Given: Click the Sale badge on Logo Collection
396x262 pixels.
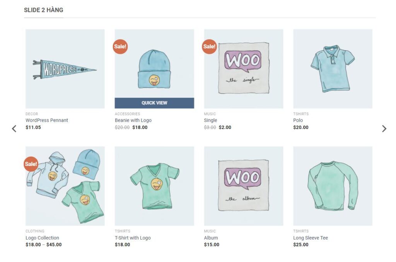Looking at the screenshot, I should [x=31, y=164].
